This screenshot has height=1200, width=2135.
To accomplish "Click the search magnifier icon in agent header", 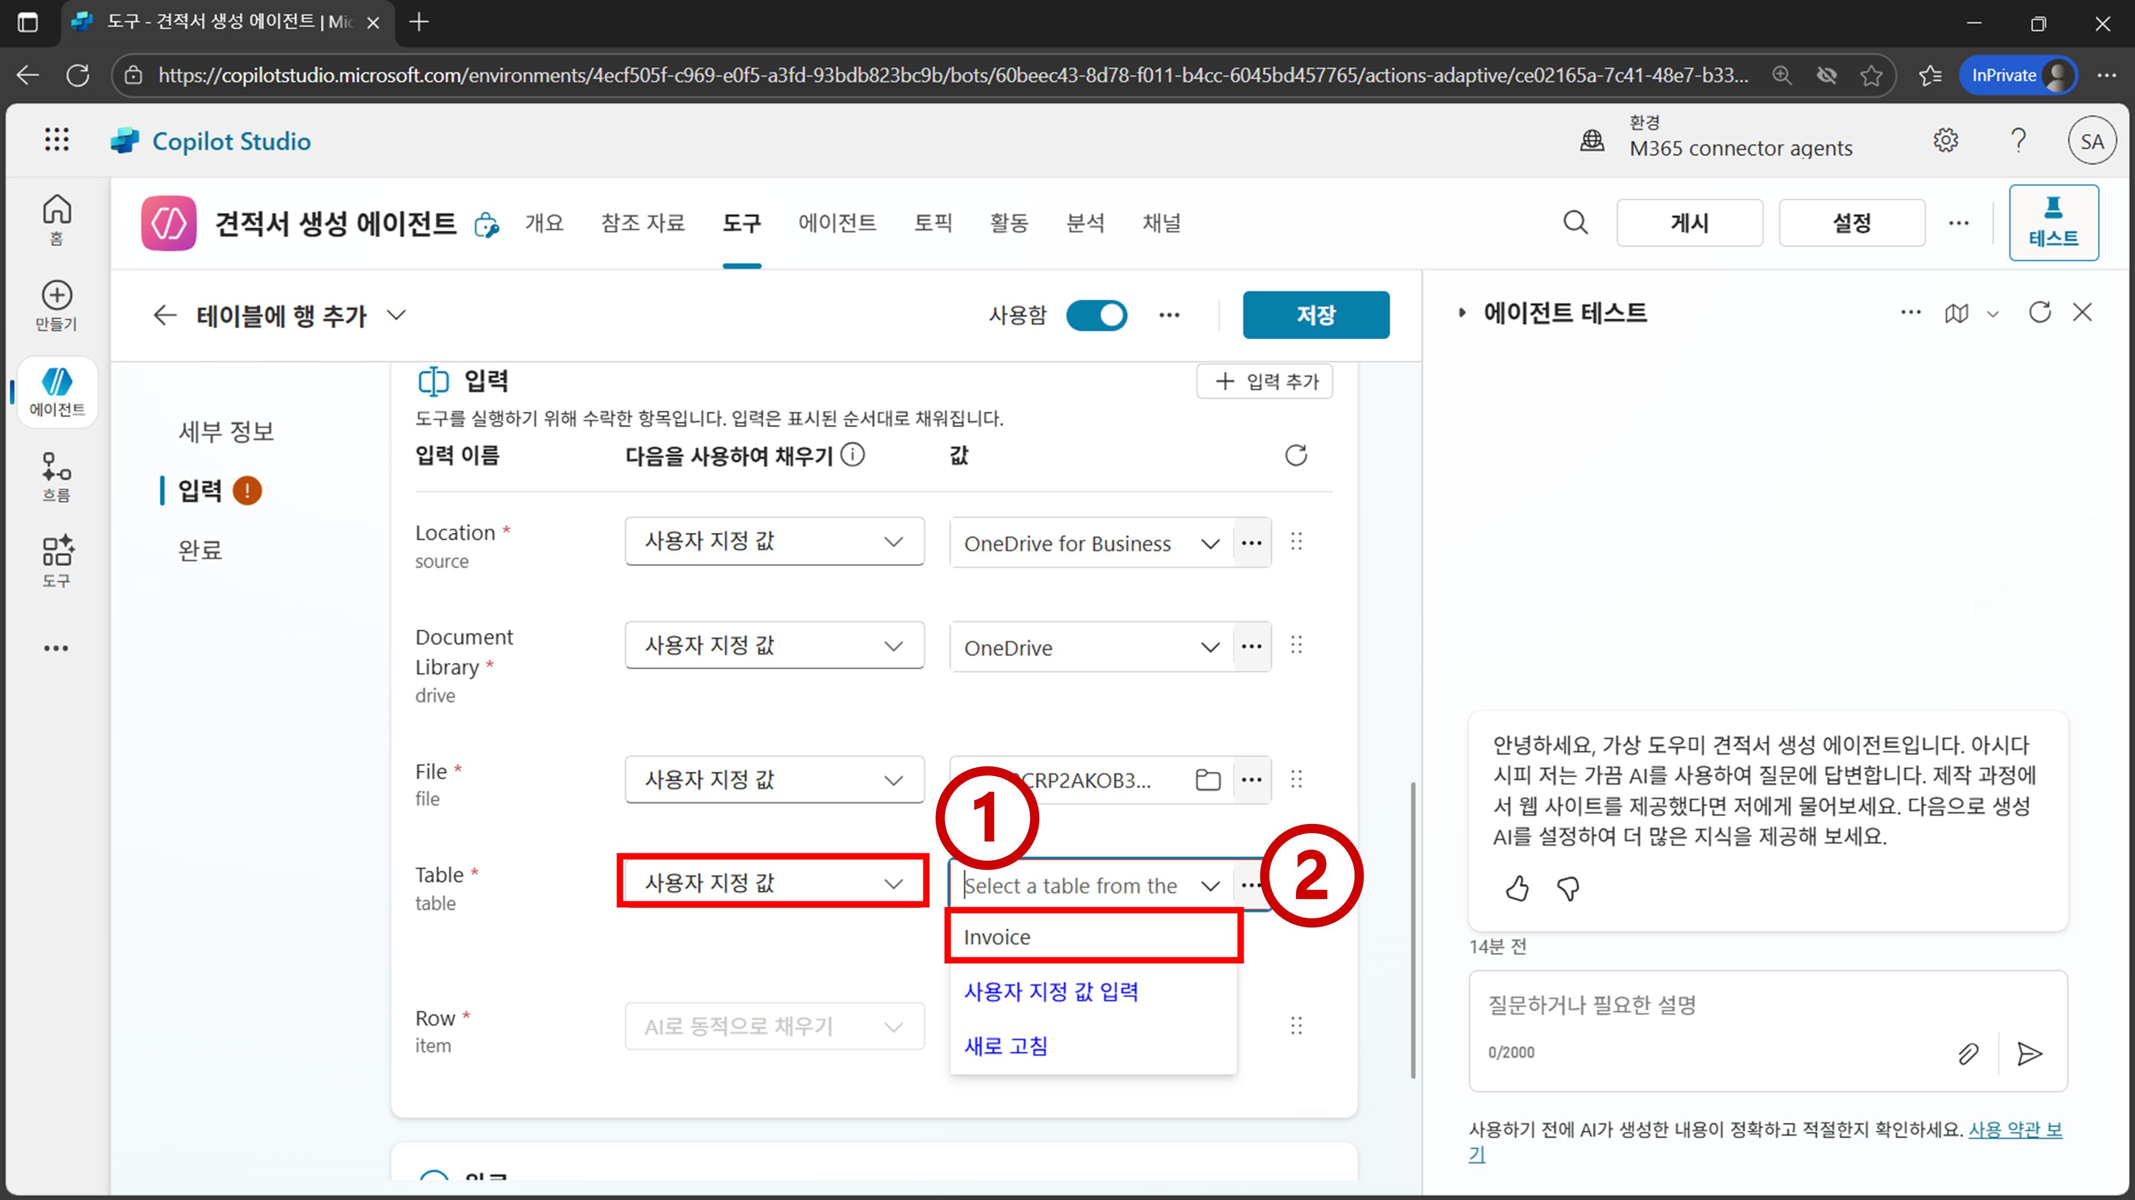I will [1575, 223].
